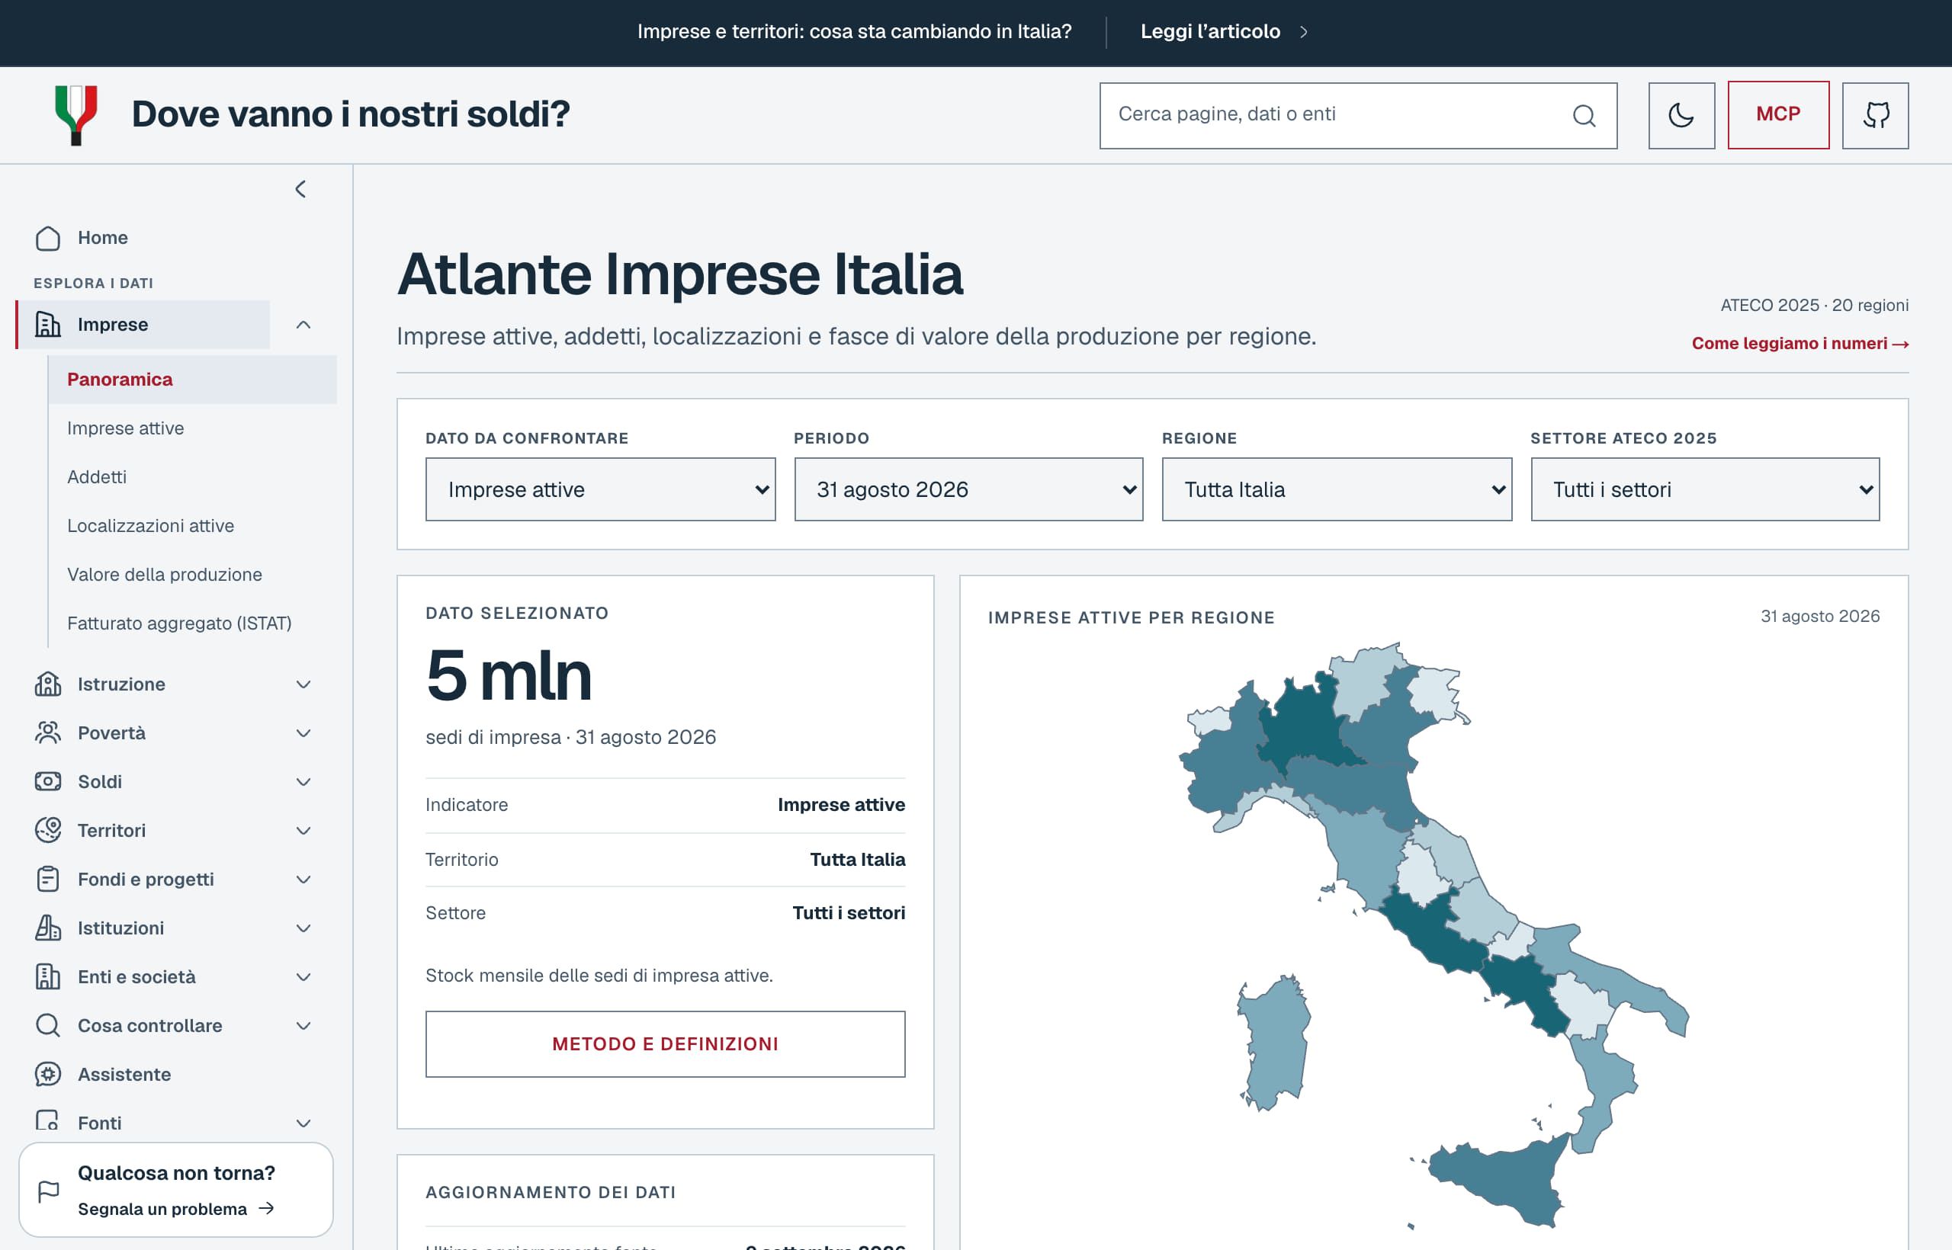The image size is (1952, 1250).
Task: Click the Italian flag site logo
Action: 76,115
